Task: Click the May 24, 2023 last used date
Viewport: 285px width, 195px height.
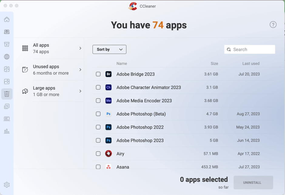Action: 248,127
